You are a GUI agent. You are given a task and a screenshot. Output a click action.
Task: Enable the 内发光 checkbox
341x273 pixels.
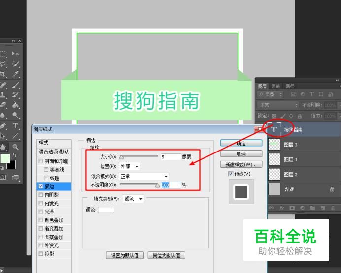point(41,203)
